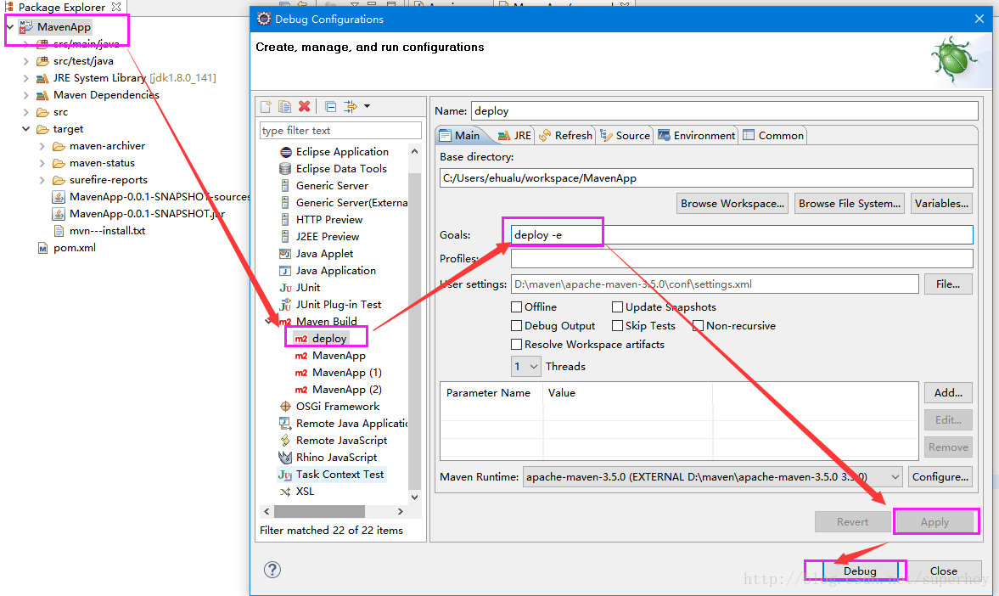This screenshot has height=596, width=999.
Task: Click the Browse File System button
Action: [x=850, y=204]
